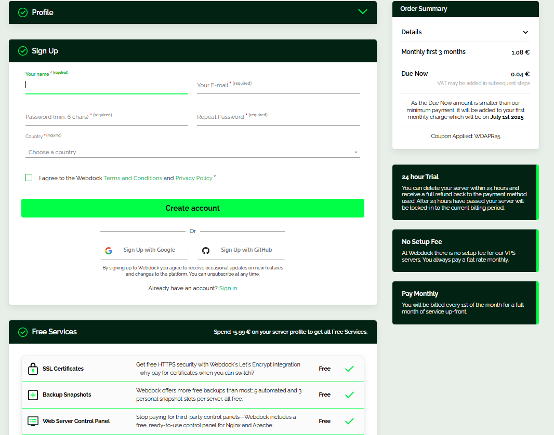This screenshot has width=554, height=435.
Task: Tick the Terms and Conditions agreement checkbox
Action: 29,178
